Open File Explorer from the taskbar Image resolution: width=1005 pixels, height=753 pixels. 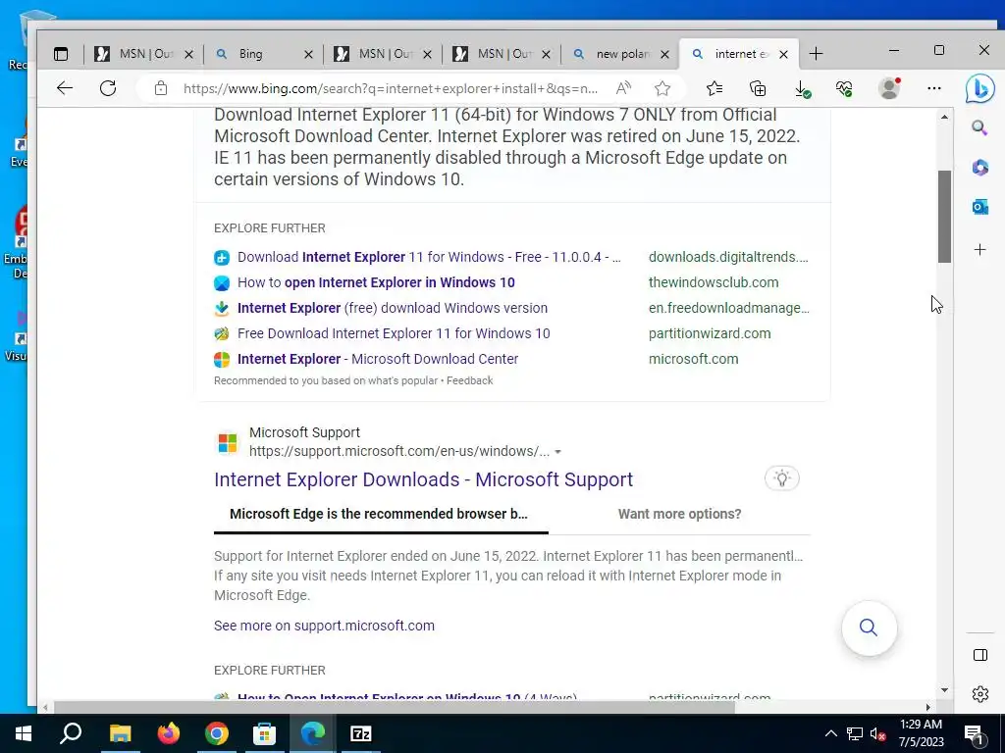[x=120, y=733]
